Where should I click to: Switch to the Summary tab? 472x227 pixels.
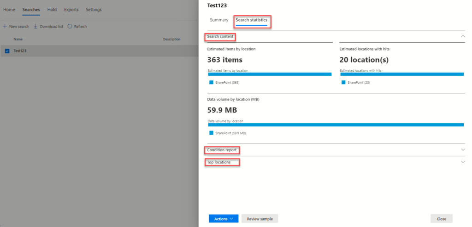[219, 20]
